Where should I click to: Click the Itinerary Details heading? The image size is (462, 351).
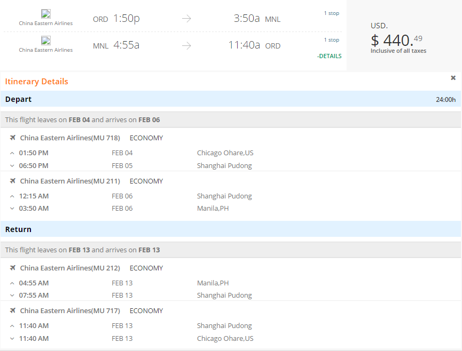[36, 82]
